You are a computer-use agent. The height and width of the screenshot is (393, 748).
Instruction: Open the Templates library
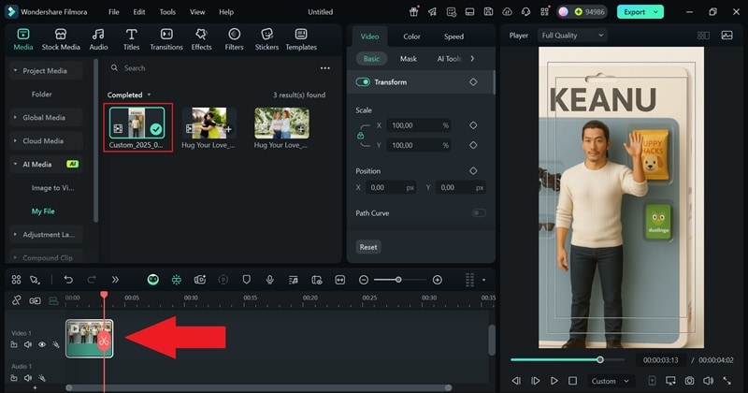[301, 39]
